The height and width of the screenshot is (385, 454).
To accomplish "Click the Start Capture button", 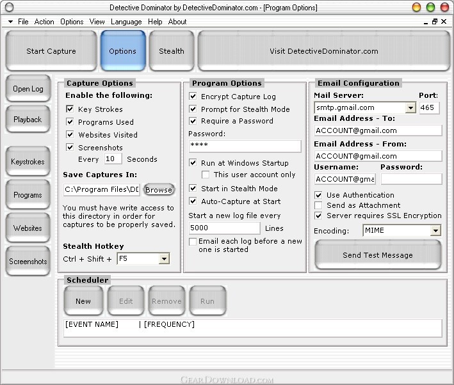I will tap(51, 51).
